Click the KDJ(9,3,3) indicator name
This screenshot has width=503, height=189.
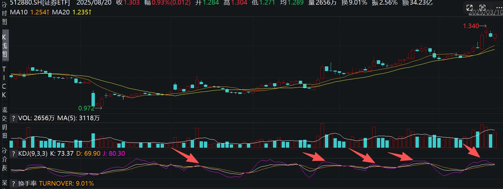pyautogui.click(x=33, y=154)
